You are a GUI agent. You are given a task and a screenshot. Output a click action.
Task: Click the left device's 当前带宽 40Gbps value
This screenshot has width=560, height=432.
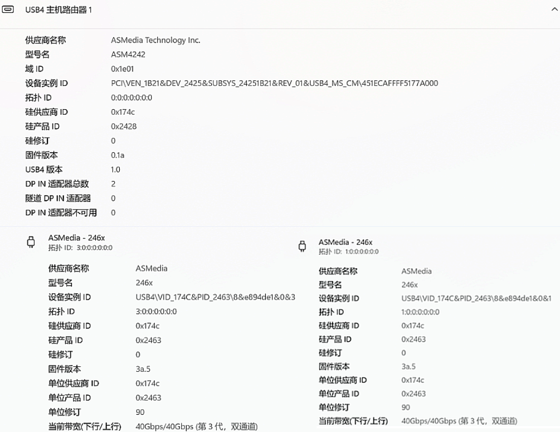tap(194, 426)
